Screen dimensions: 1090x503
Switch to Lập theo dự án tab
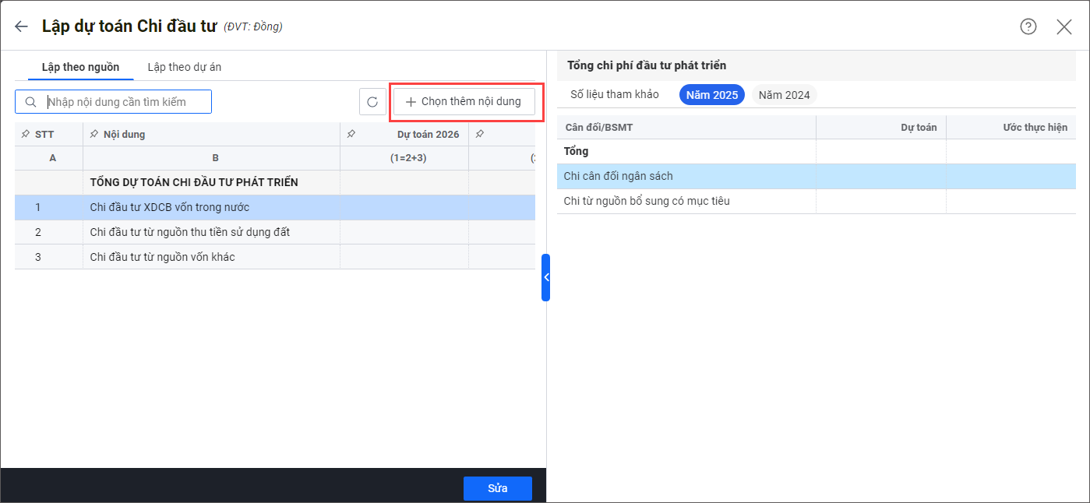pyautogui.click(x=184, y=67)
